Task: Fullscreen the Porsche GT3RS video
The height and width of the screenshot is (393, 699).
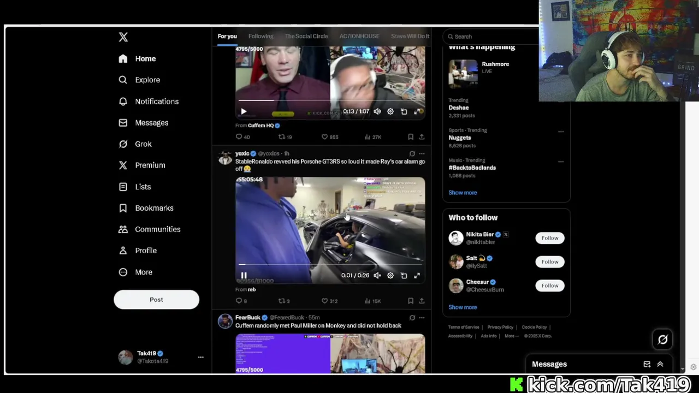Action: tap(417, 276)
